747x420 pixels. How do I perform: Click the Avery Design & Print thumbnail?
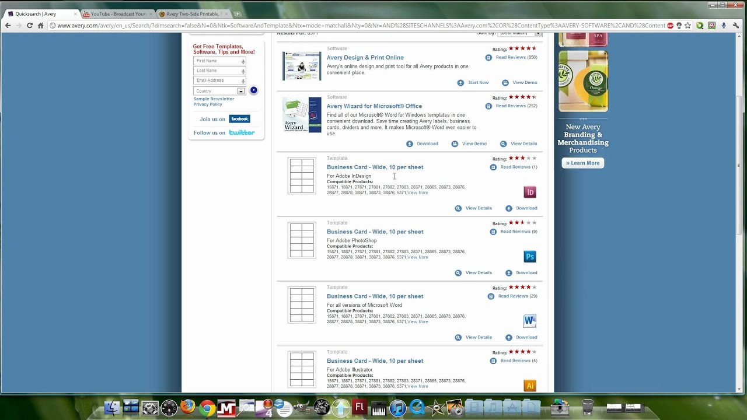click(x=302, y=66)
